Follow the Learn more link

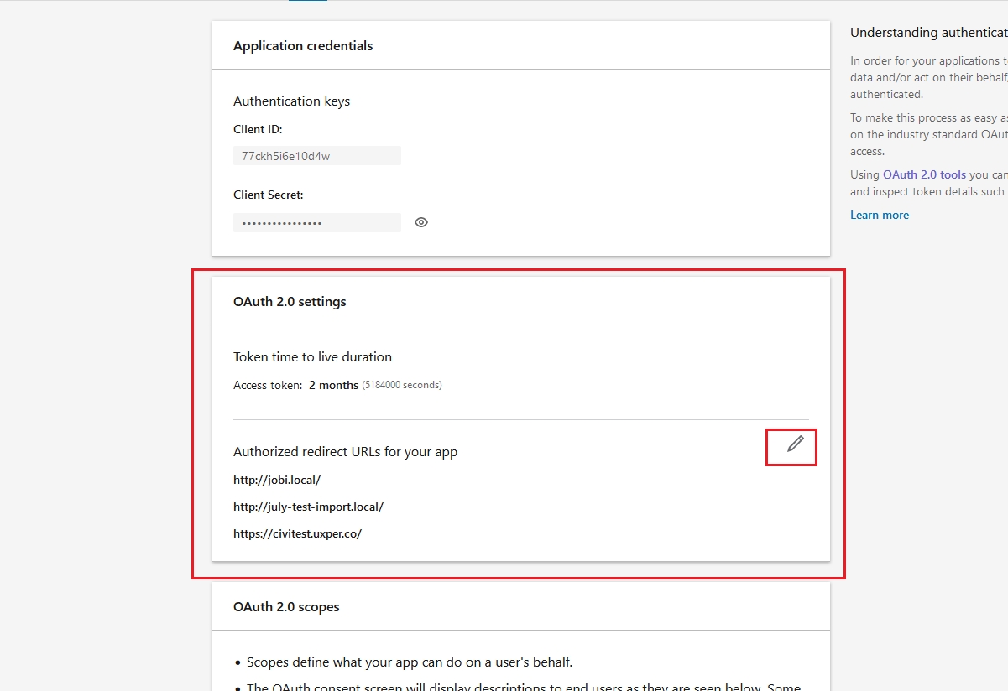879,215
